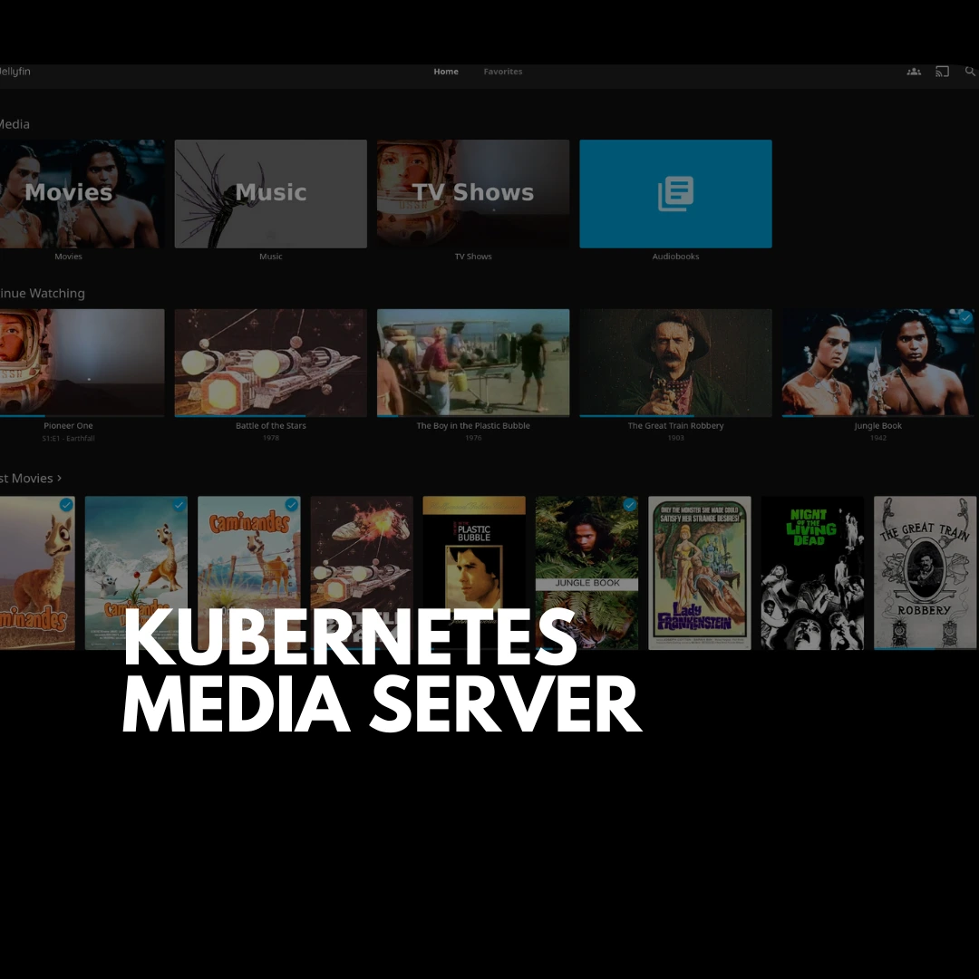Expand Latest Movies section chevron

point(59,478)
